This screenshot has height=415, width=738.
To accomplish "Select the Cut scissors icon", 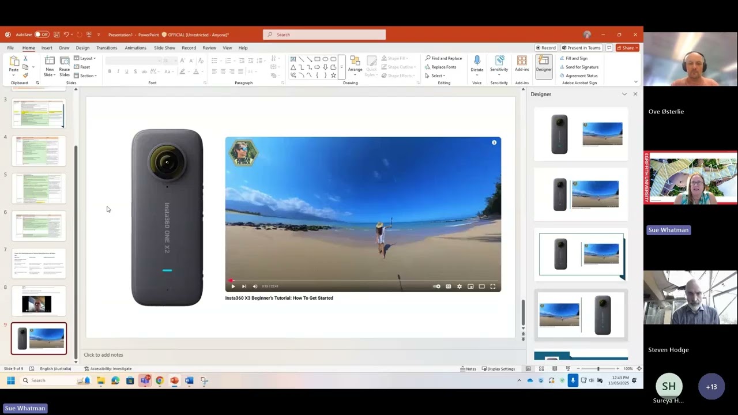I will (x=25, y=59).
